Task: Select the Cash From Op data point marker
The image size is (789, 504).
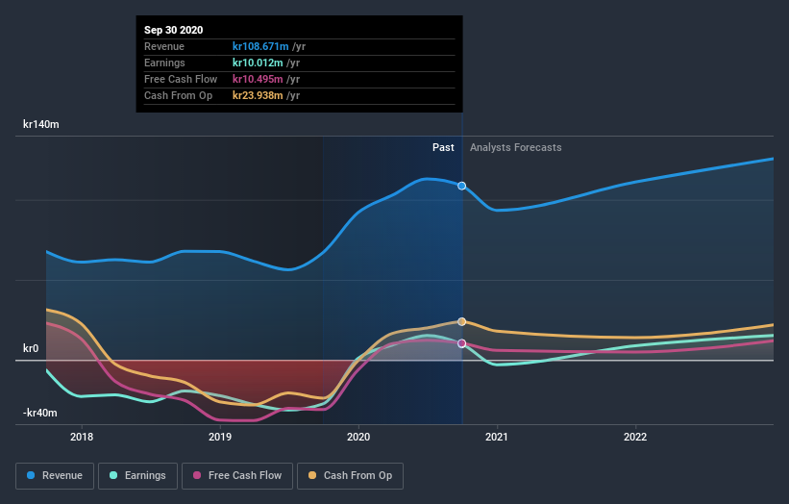Action: tap(462, 321)
